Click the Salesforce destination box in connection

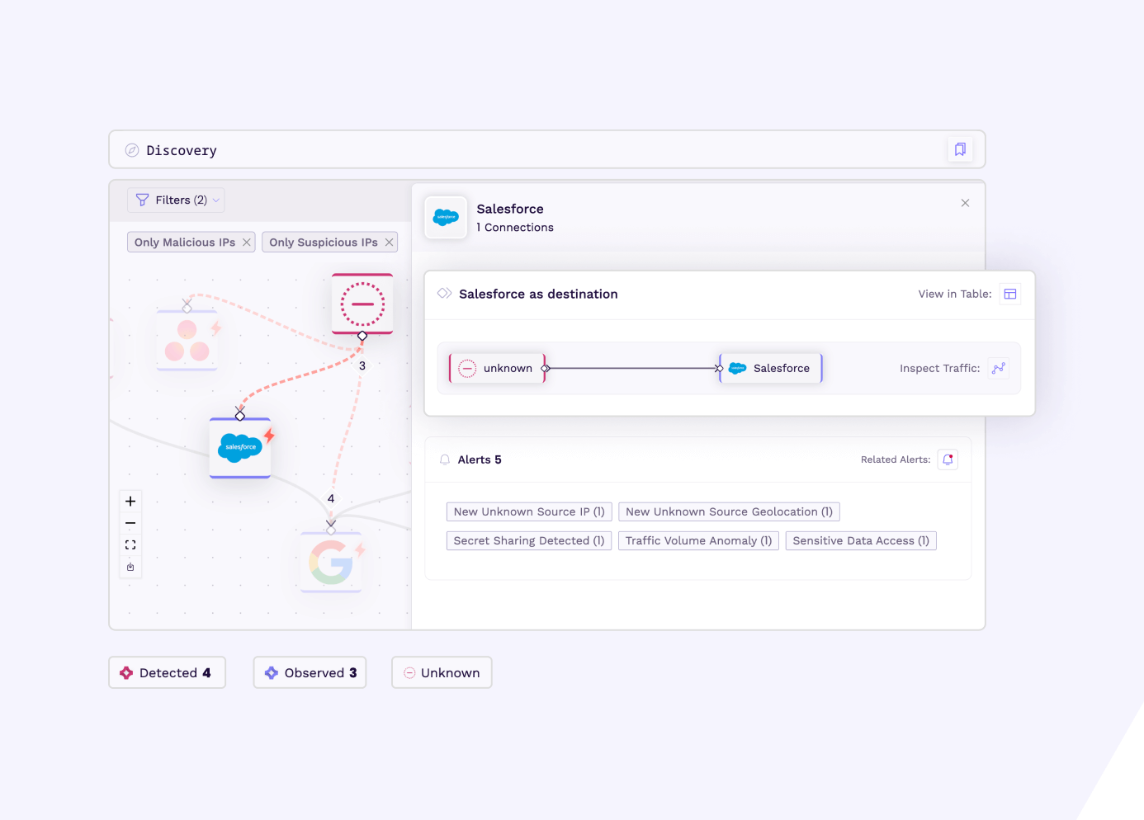pyautogui.click(x=771, y=368)
